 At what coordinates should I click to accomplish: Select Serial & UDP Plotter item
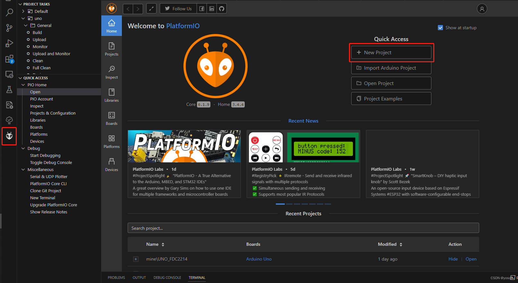click(x=49, y=176)
